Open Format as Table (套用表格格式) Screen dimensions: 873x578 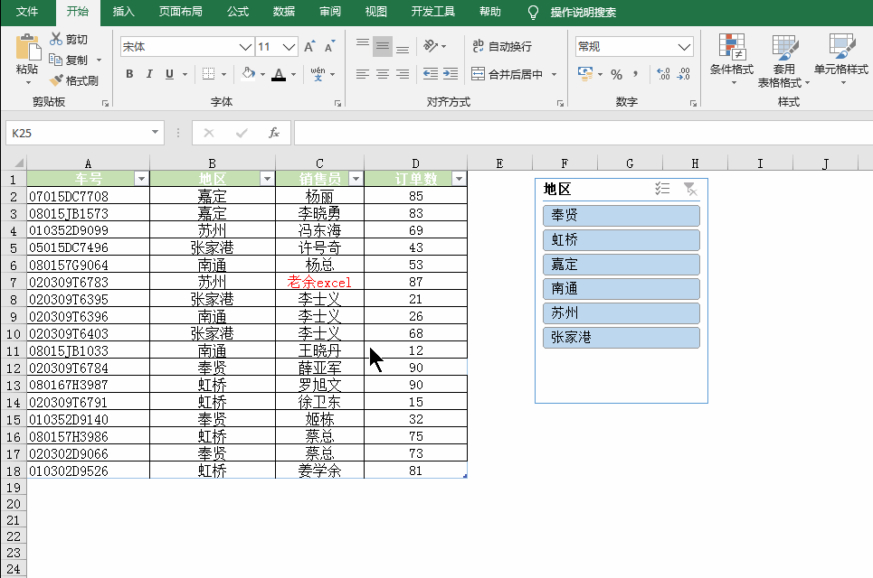[784, 61]
